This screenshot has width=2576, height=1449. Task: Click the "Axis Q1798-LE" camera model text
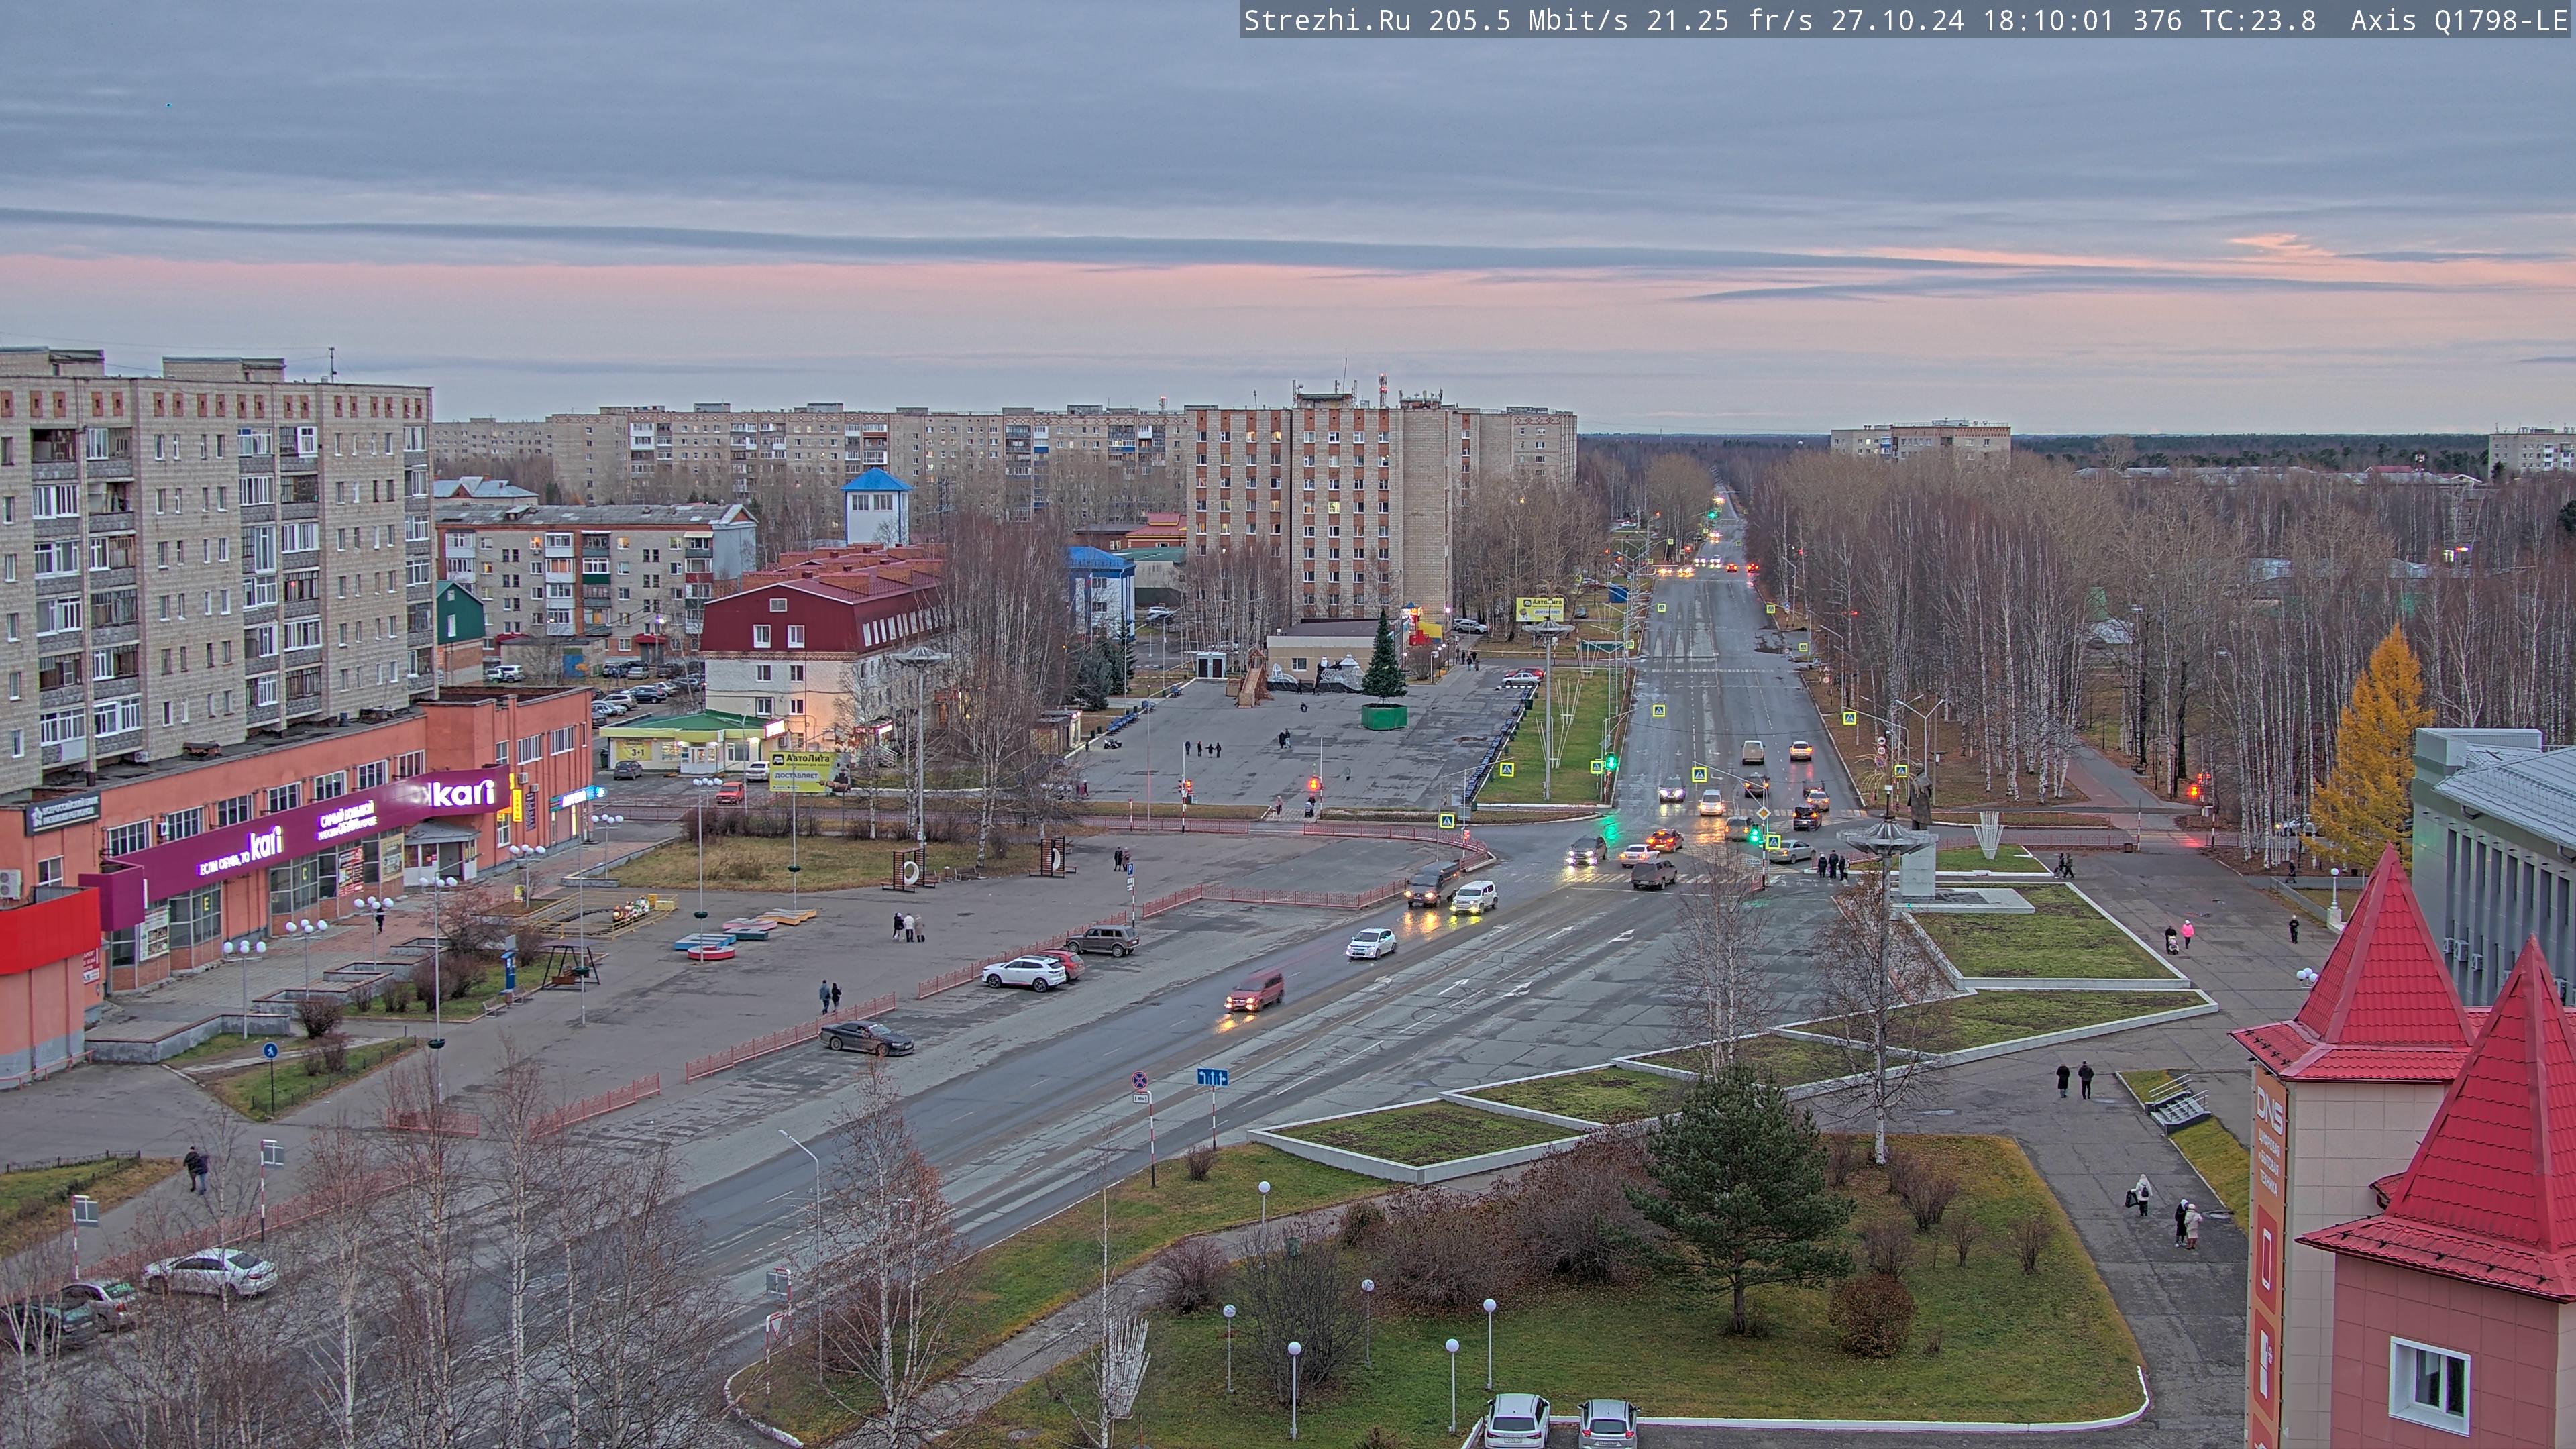click(2459, 20)
